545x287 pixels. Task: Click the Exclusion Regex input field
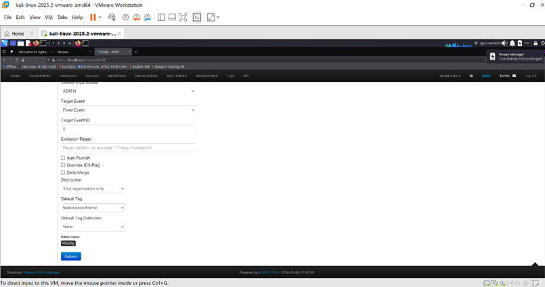[x=128, y=148]
